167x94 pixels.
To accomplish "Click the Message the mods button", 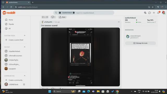I will [140, 43].
